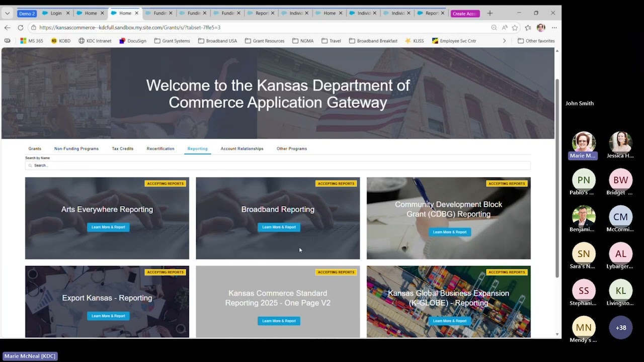Open the KLISS bookmark
This screenshot has height=362, width=644.
[x=415, y=41]
